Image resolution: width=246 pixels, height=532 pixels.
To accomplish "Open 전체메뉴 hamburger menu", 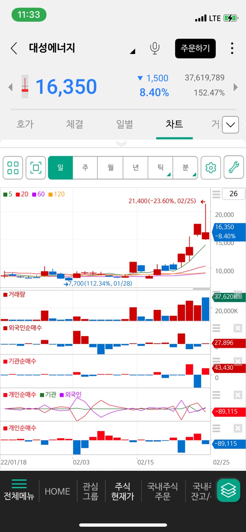I will (x=19, y=490).
